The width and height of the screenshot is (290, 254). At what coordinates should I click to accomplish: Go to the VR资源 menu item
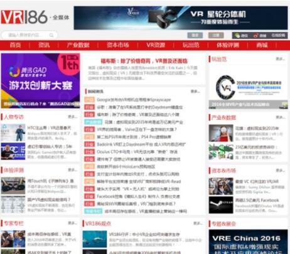(x=156, y=45)
